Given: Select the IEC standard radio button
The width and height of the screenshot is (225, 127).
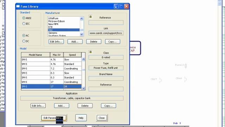Looking at the screenshot, I should pos(24,24).
